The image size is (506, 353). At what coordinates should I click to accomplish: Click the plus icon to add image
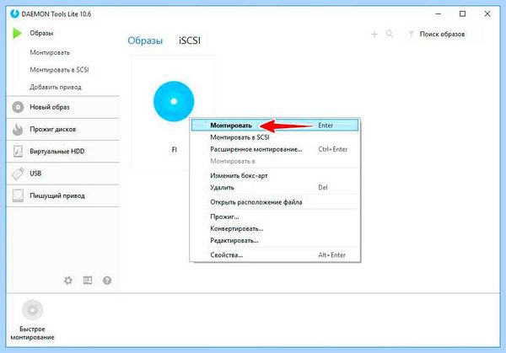(374, 34)
